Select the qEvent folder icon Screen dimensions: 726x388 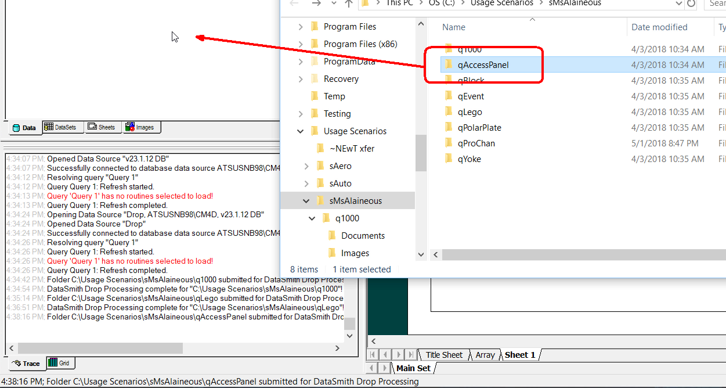[448, 96]
